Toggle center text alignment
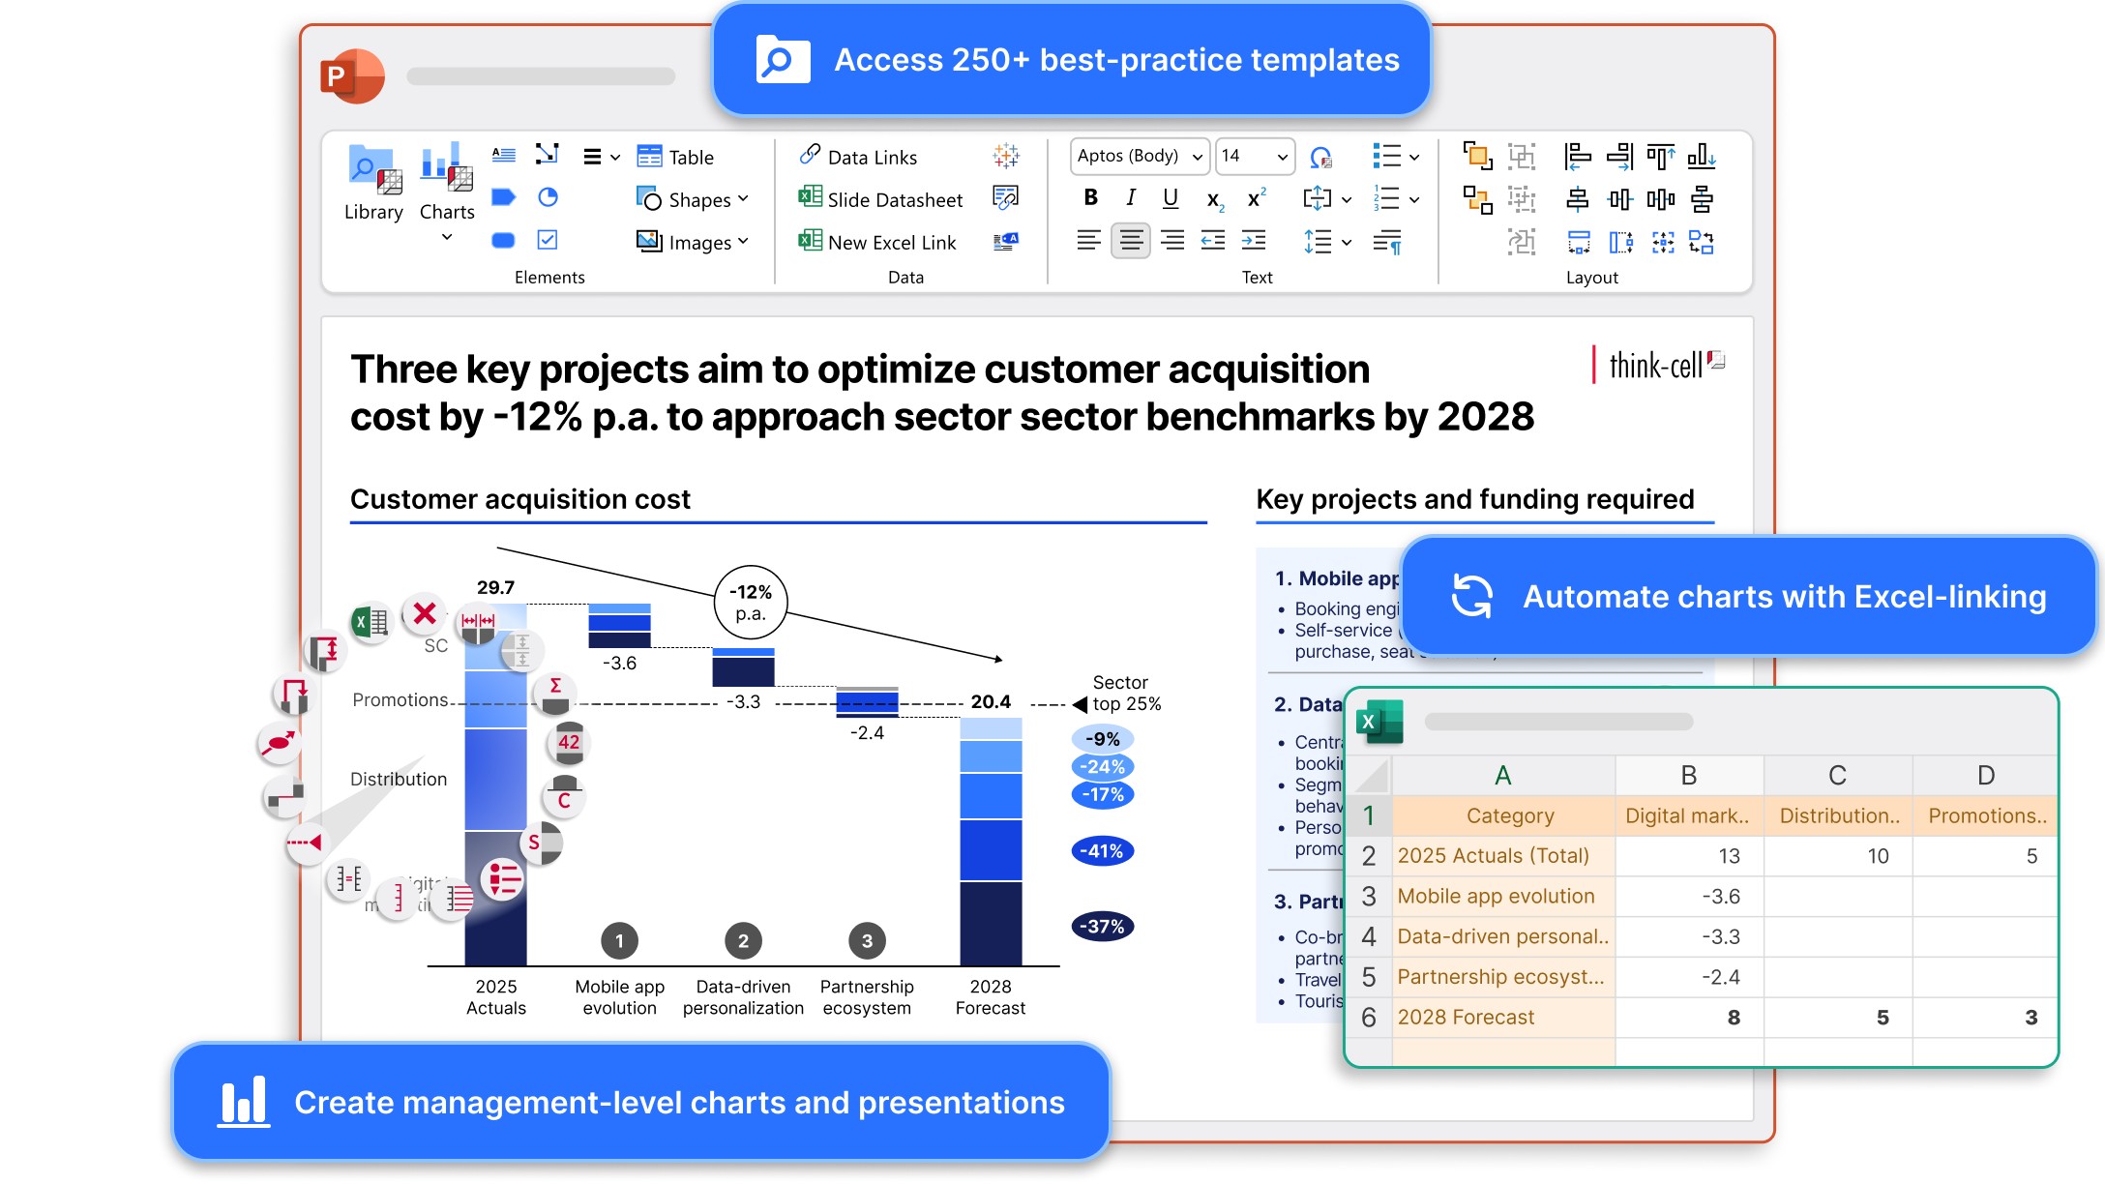2105x1184 pixels. click(x=1130, y=240)
